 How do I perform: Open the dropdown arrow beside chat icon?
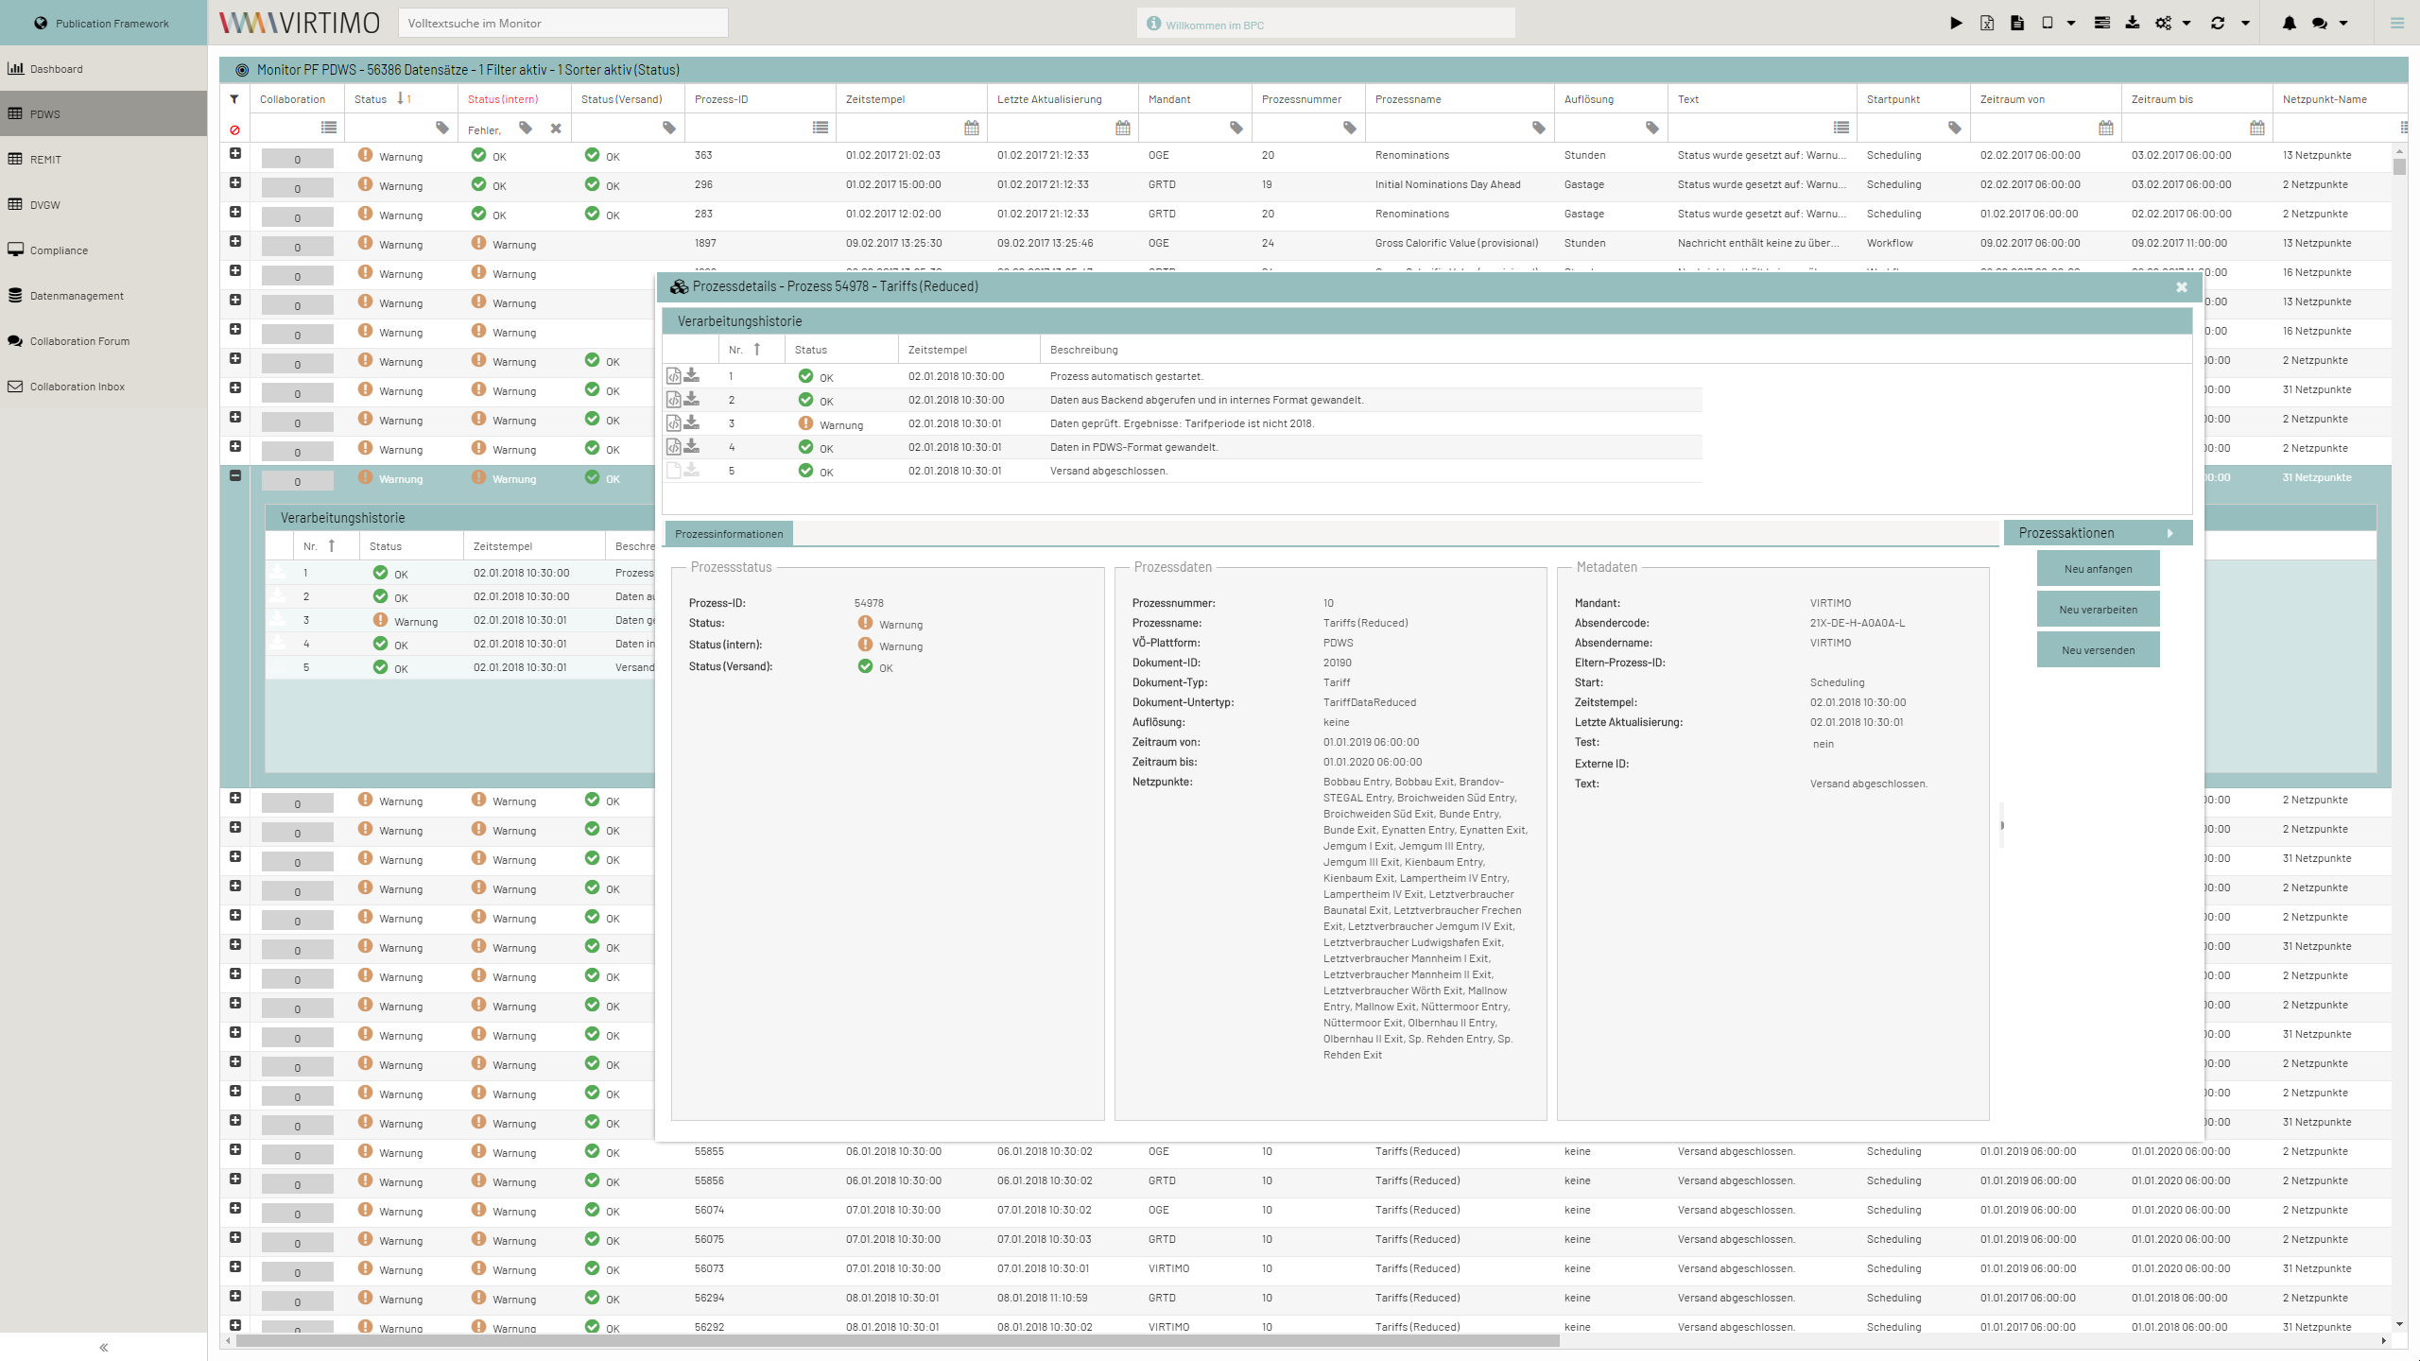[x=2342, y=23]
